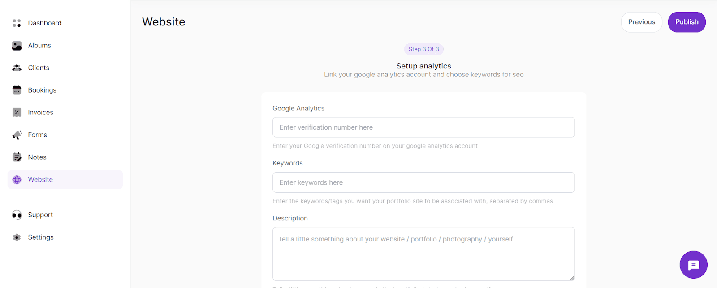Open the chat bubble widget
The width and height of the screenshot is (717, 288).
click(x=693, y=265)
